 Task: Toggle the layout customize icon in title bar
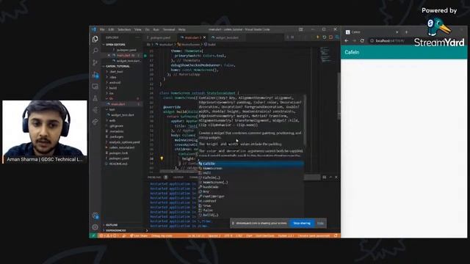click(300, 29)
